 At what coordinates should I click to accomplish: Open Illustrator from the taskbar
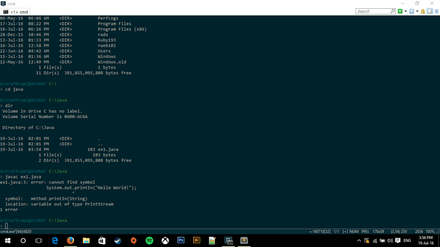[x=197, y=240]
